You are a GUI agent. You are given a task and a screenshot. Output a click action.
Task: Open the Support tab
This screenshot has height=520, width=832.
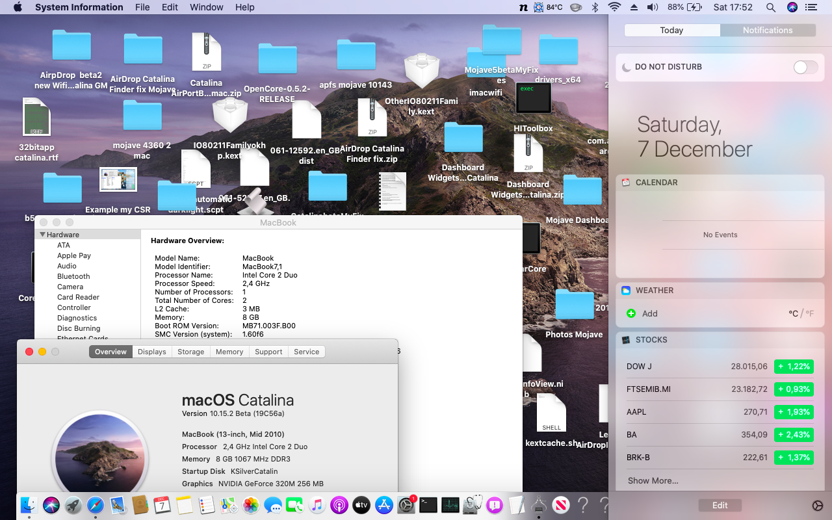(268, 352)
